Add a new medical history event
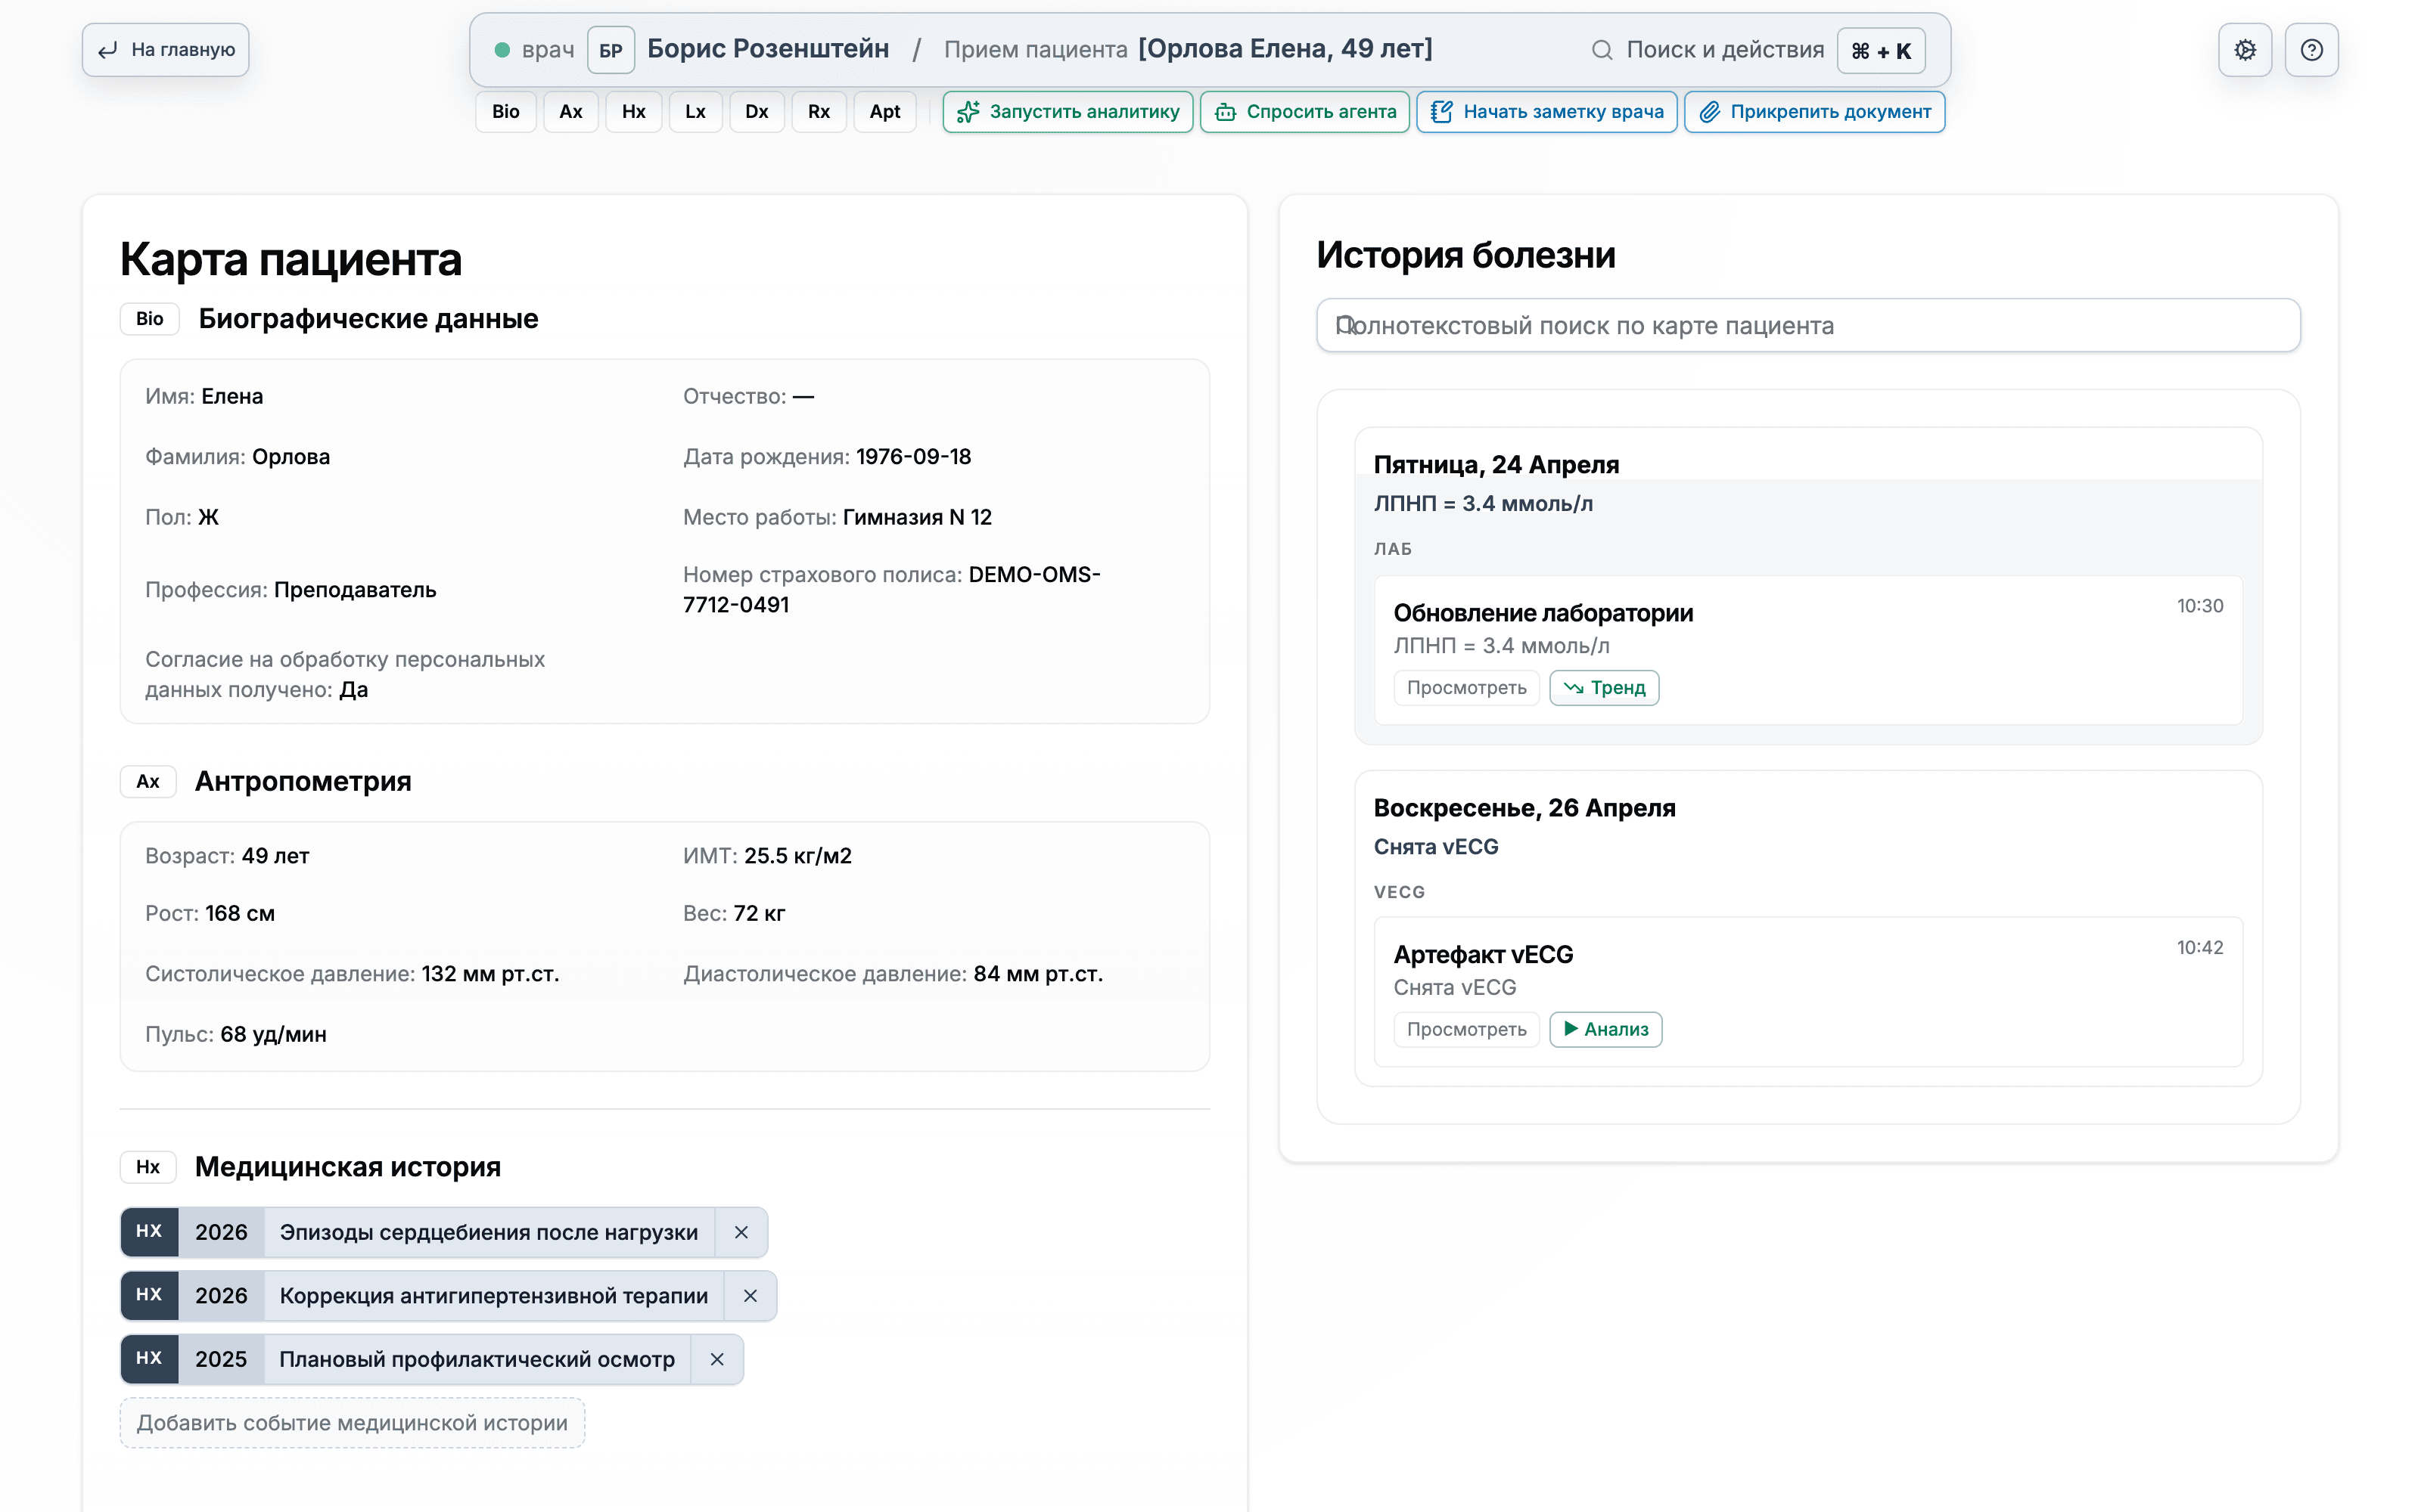 352,1423
